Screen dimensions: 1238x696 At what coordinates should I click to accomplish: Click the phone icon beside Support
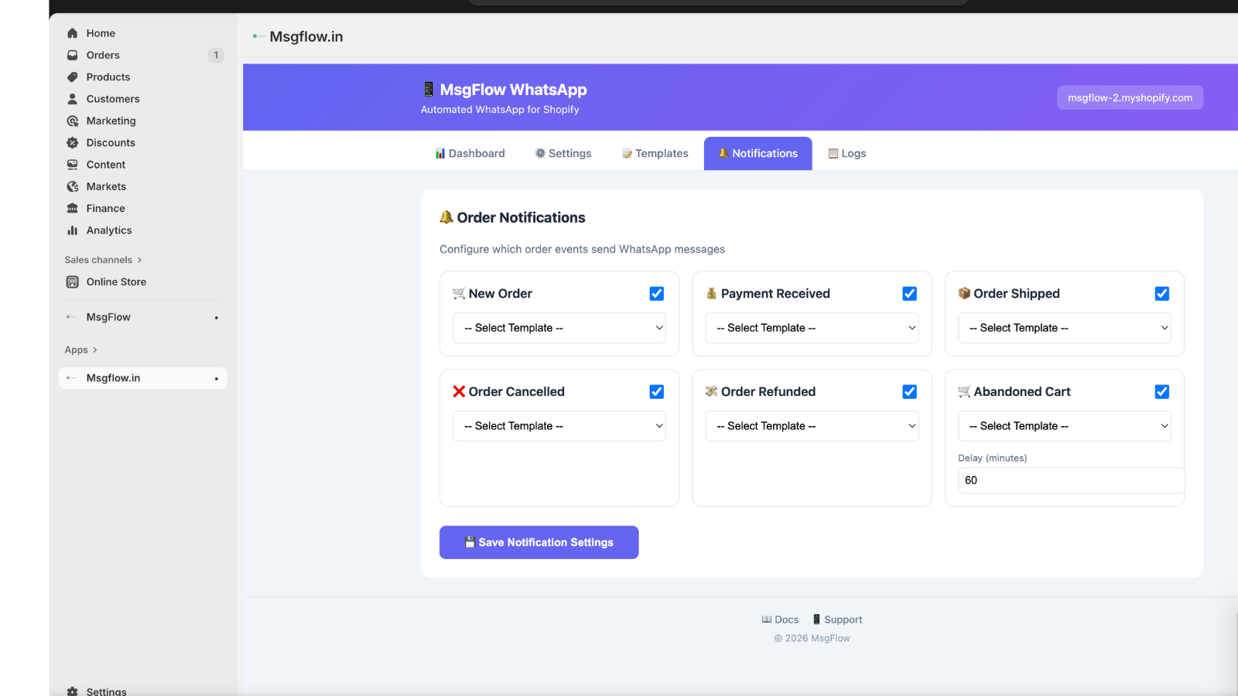[816, 619]
